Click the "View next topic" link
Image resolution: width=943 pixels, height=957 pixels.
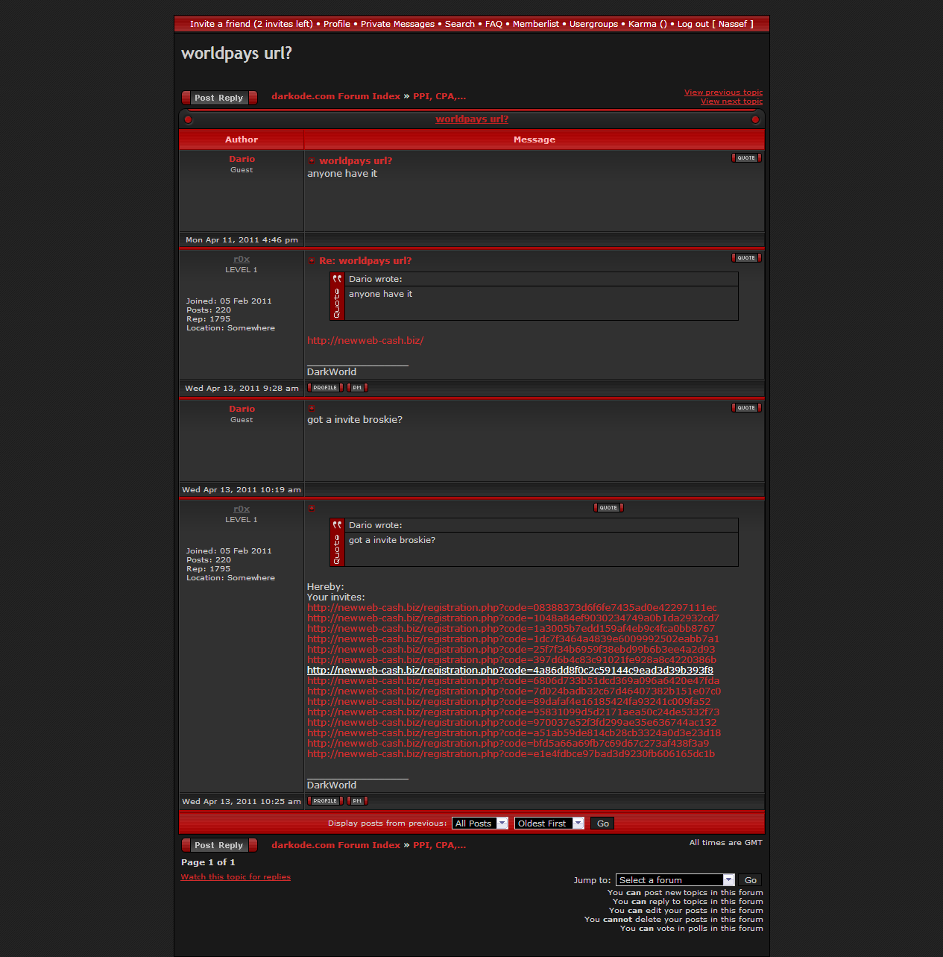pyautogui.click(x=731, y=101)
